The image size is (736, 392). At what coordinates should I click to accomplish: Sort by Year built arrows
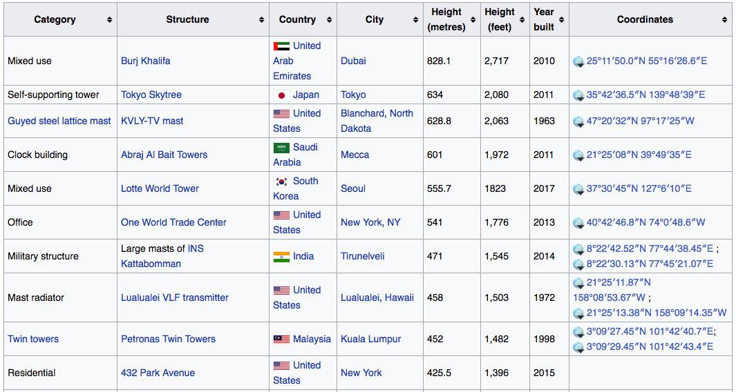pyautogui.click(x=561, y=20)
